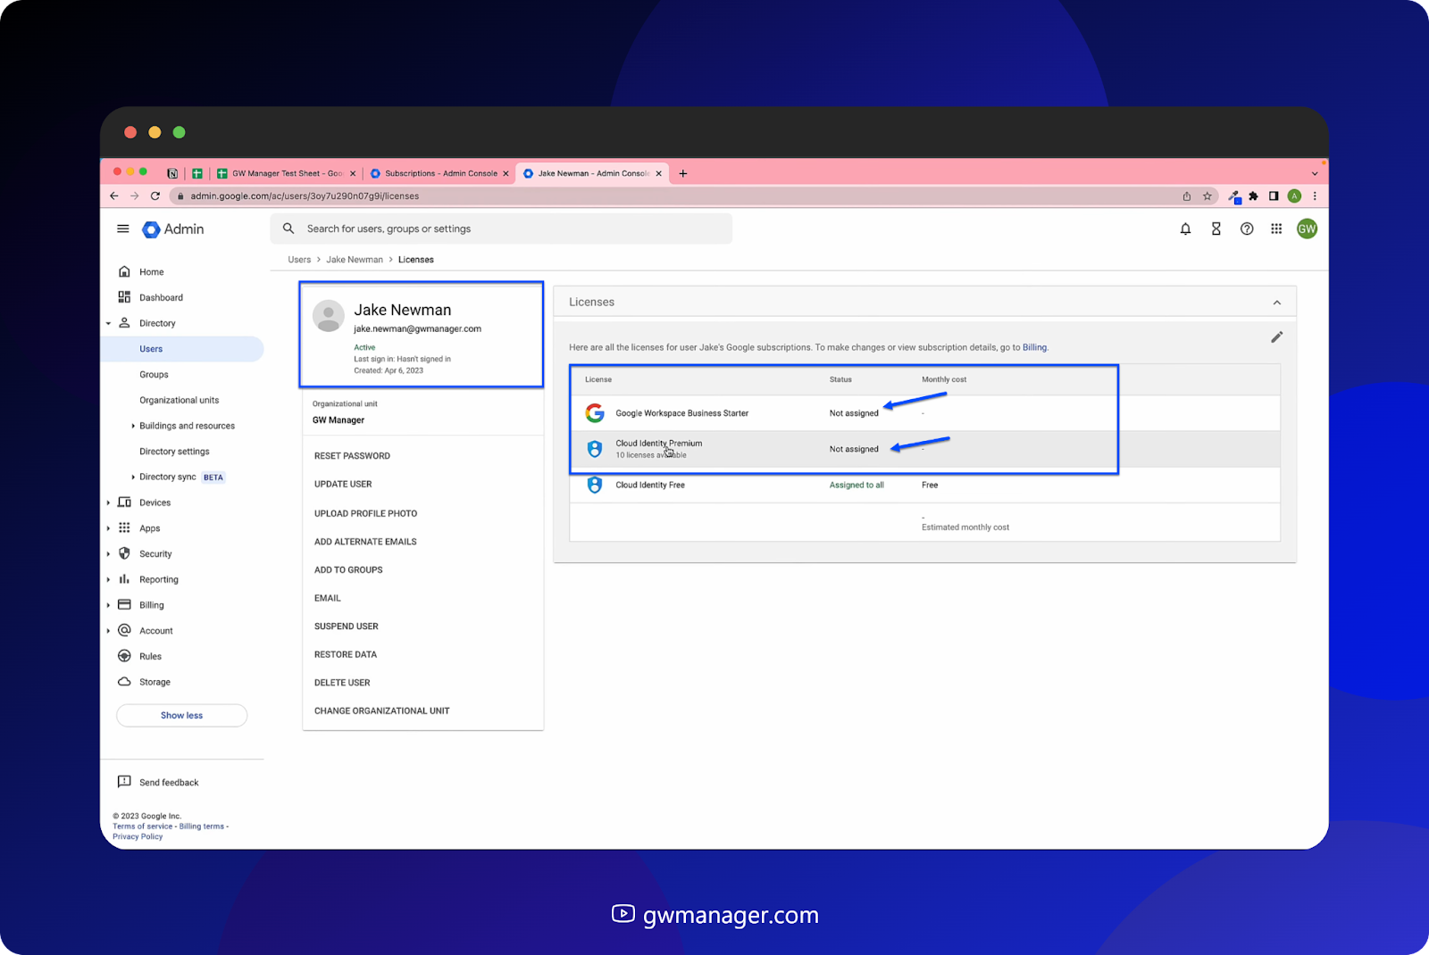
Task: Reload the page
Action: [x=155, y=196]
